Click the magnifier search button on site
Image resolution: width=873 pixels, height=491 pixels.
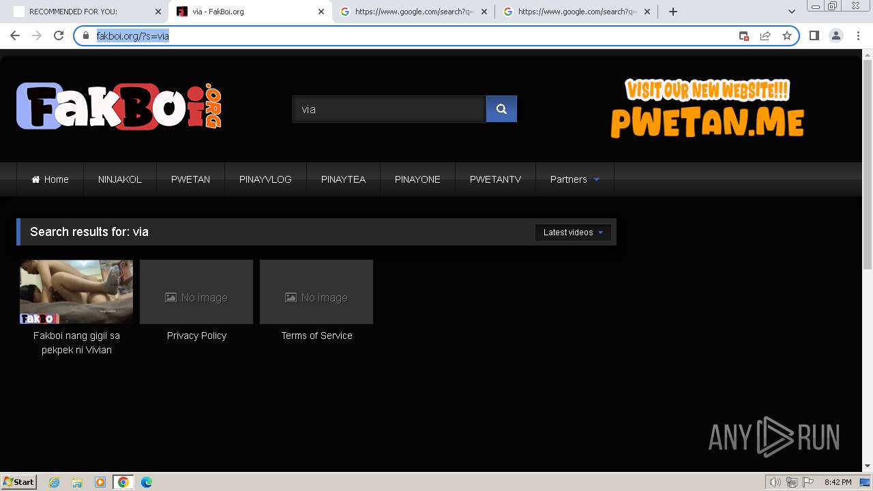(x=501, y=109)
